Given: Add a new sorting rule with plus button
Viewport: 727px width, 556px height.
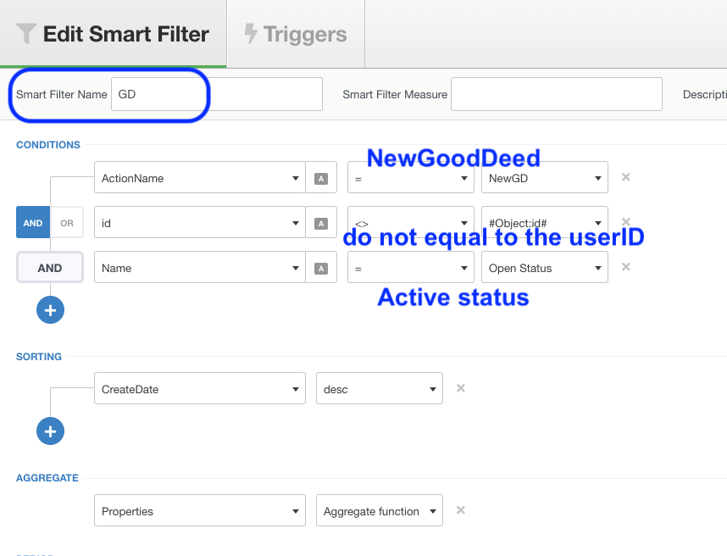Looking at the screenshot, I should coord(50,431).
